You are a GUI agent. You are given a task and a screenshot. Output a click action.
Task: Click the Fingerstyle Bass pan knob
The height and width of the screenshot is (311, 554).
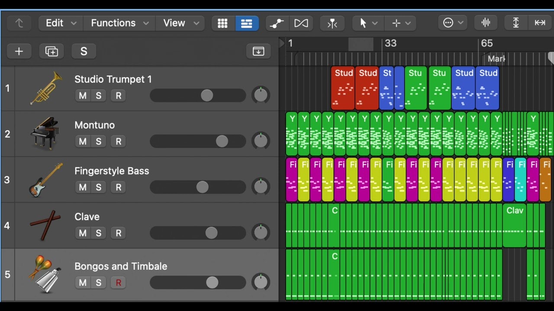(261, 187)
